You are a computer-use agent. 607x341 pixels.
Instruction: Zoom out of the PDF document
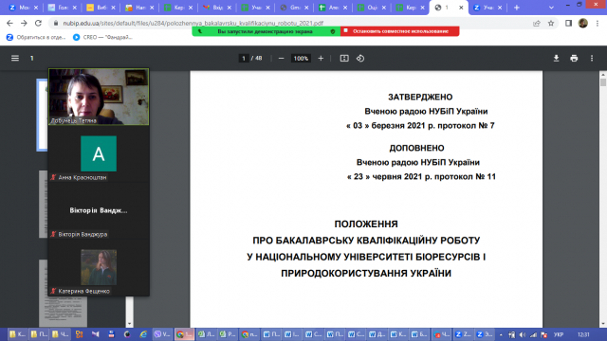point(282,59)
